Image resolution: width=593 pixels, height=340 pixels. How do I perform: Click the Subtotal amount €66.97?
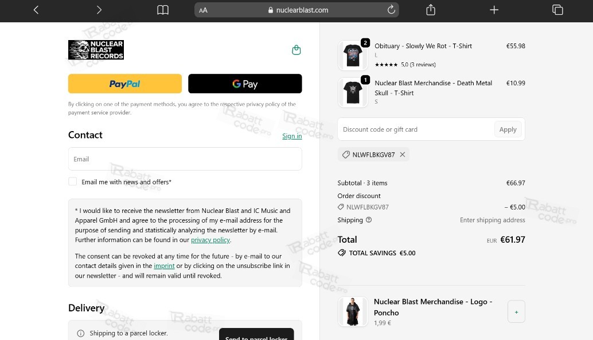click(x=516, y=183)
